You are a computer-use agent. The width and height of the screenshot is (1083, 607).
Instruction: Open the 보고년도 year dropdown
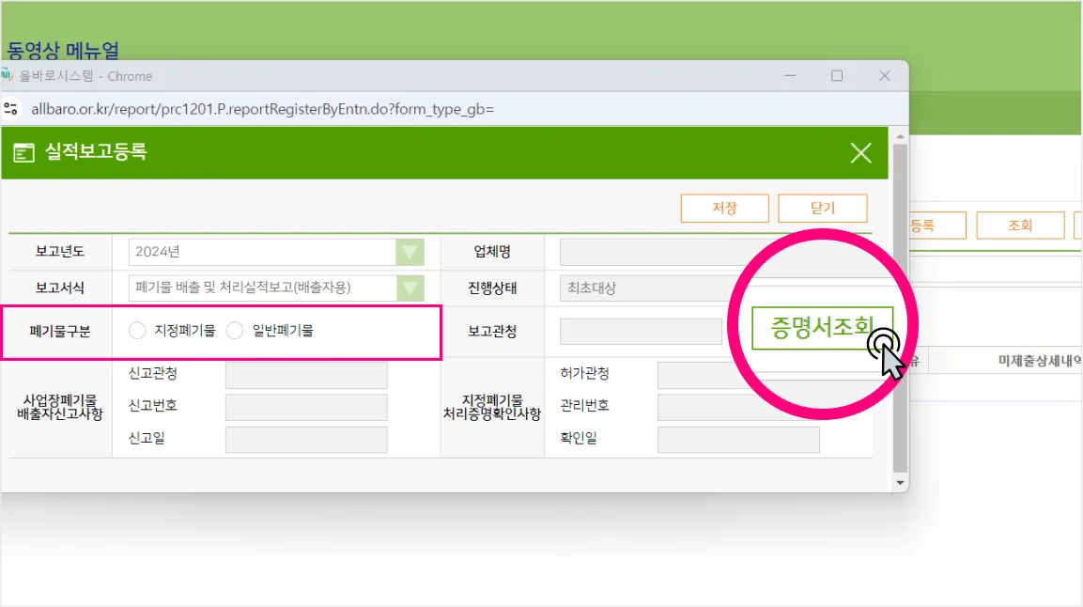[x=410, y=251]
